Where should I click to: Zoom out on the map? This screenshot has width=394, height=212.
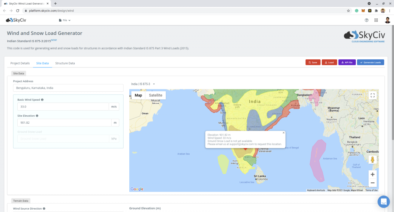[x=372, y=183]
